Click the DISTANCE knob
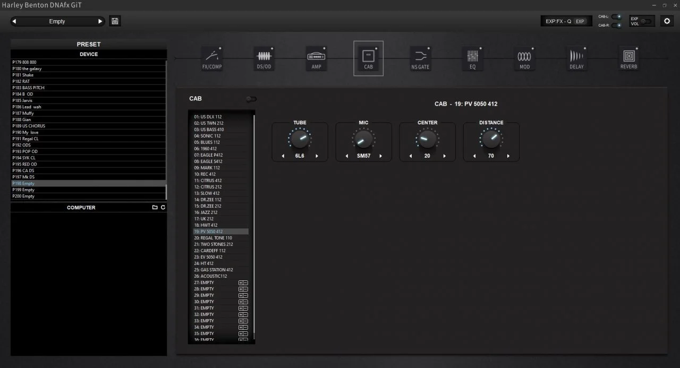The image size is (680, 368). [x=491, y=139]
